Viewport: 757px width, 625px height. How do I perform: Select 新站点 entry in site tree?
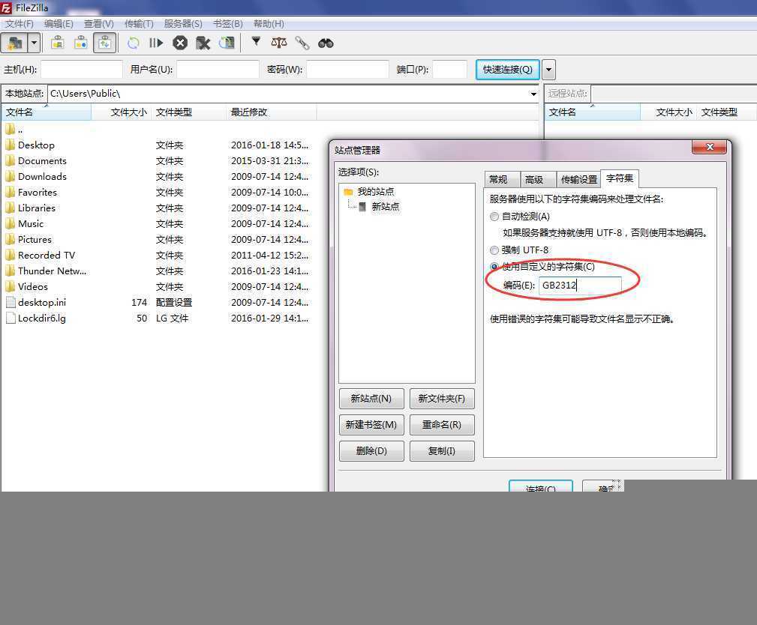[x=385, y=206]
